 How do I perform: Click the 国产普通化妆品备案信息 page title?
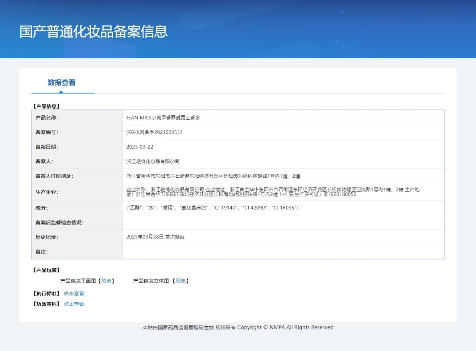94,32
